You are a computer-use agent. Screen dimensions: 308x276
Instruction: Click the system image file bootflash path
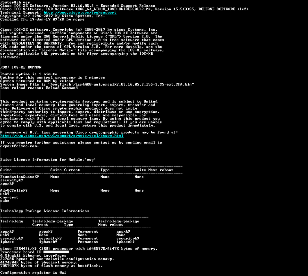click(121, 84)
